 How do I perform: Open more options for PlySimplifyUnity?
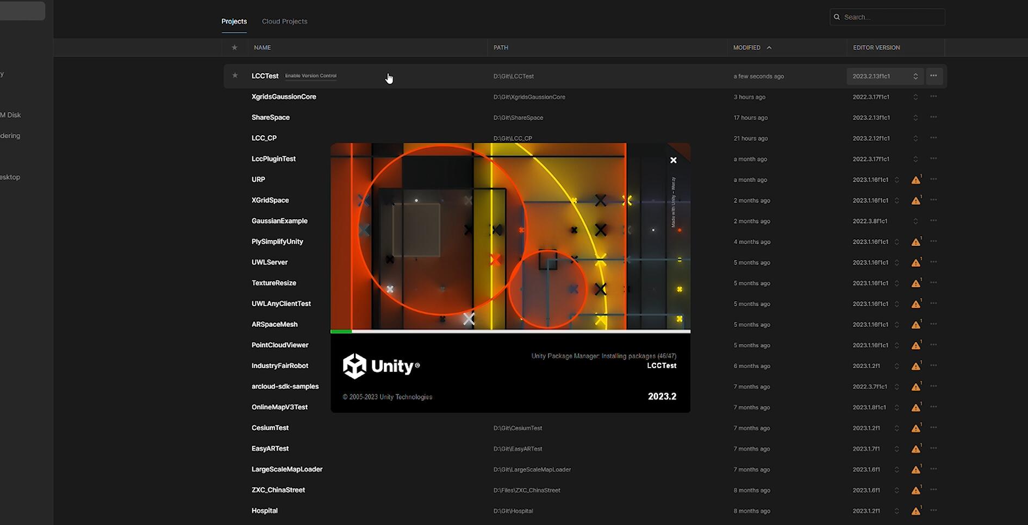933,241
